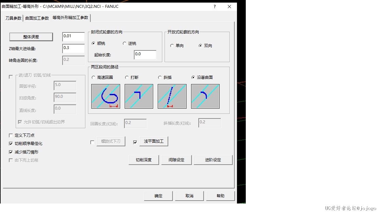Open the dialog help question mark
Image resolution: width=377 pixels, height=212 pixels.
[214, 7]
